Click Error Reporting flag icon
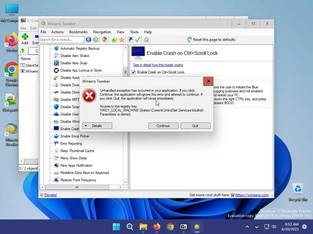Screen dimensions: 313x234 (57, 144)
